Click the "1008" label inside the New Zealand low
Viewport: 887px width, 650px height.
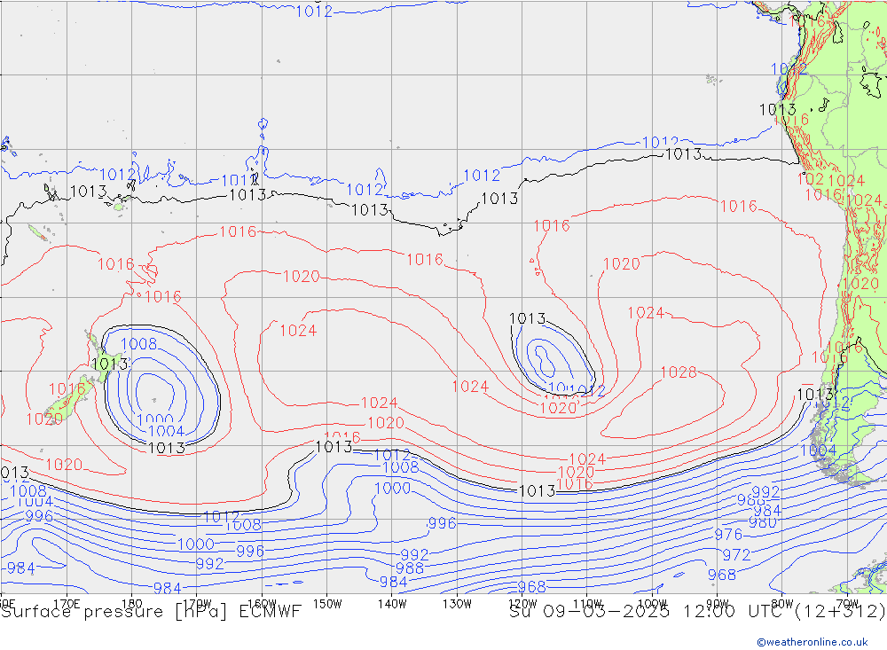click(138, 344)
